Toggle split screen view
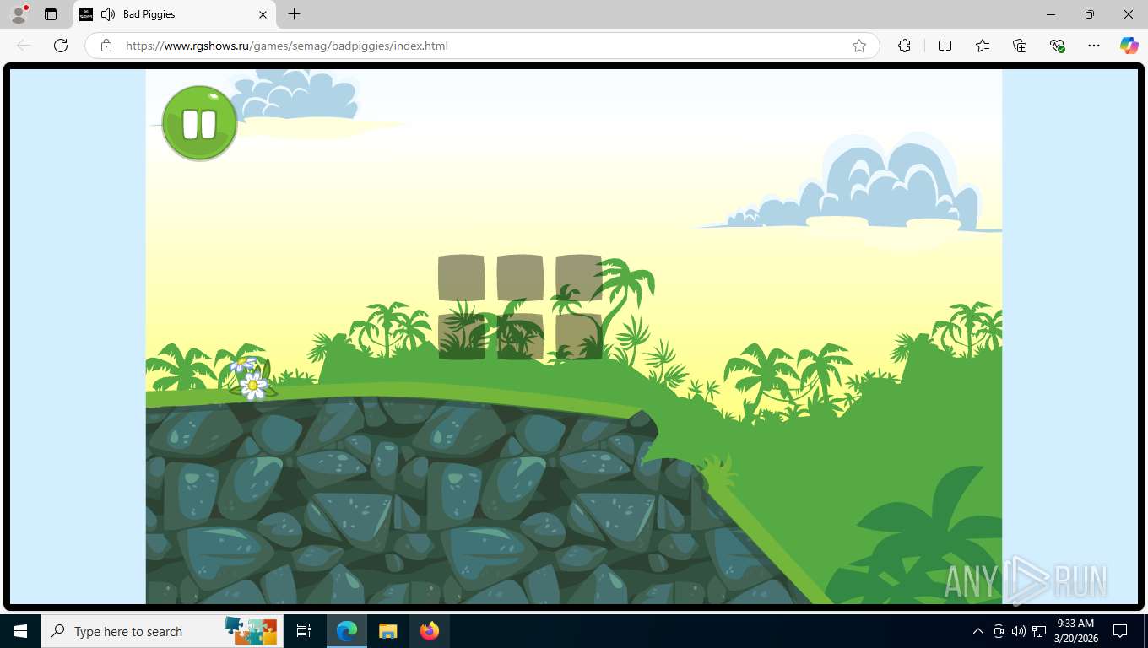This screenshot has height=648, width=1148. click(x=945, y=46)
